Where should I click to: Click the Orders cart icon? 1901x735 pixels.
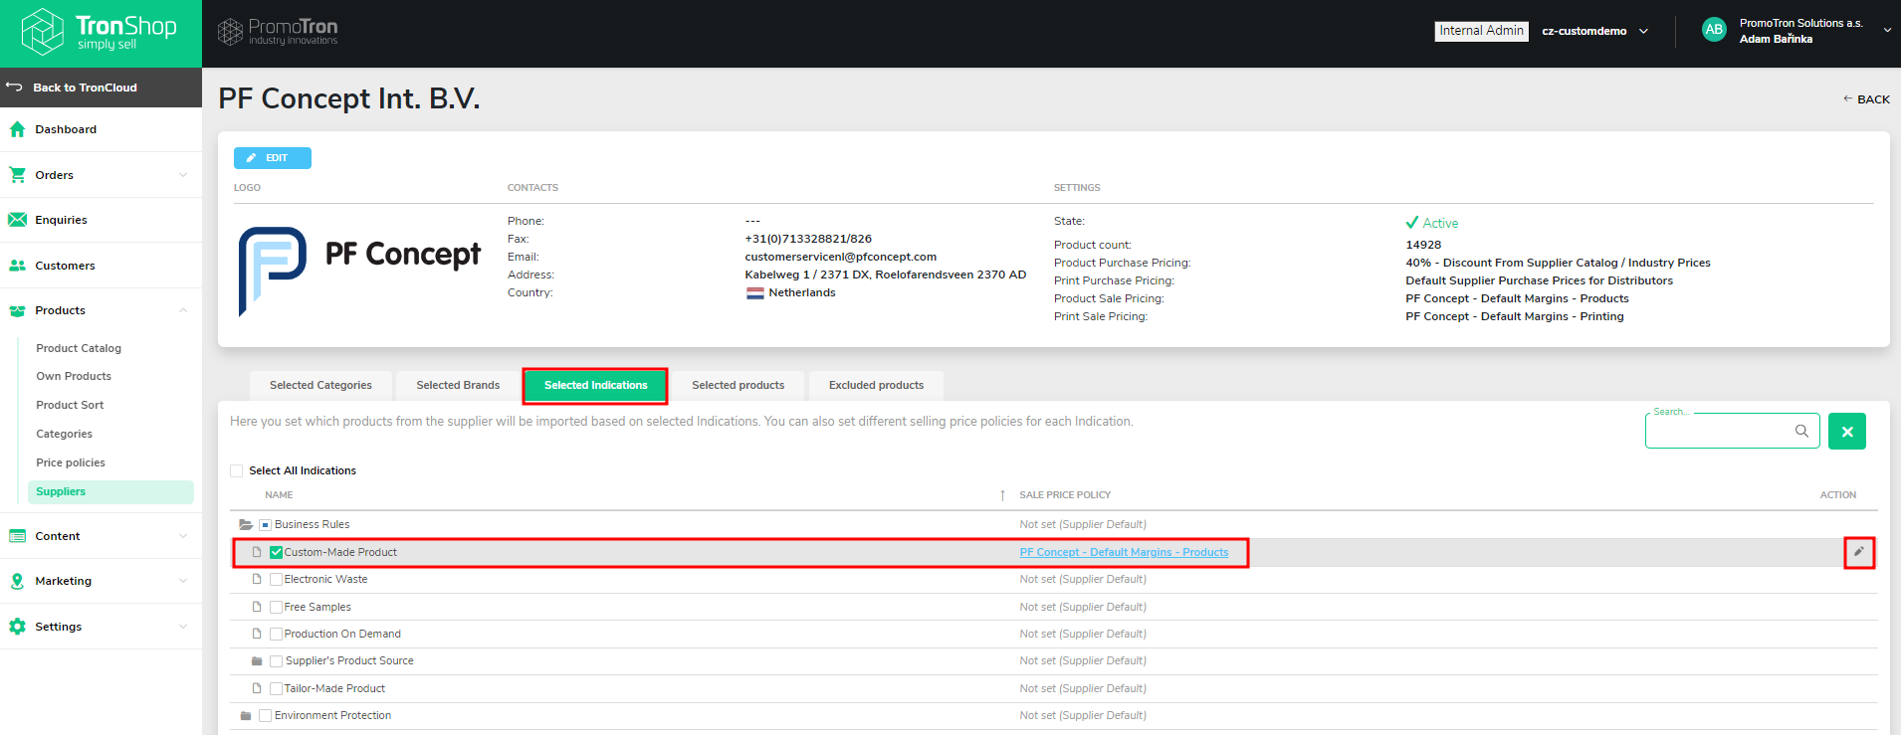pos(17,175)
